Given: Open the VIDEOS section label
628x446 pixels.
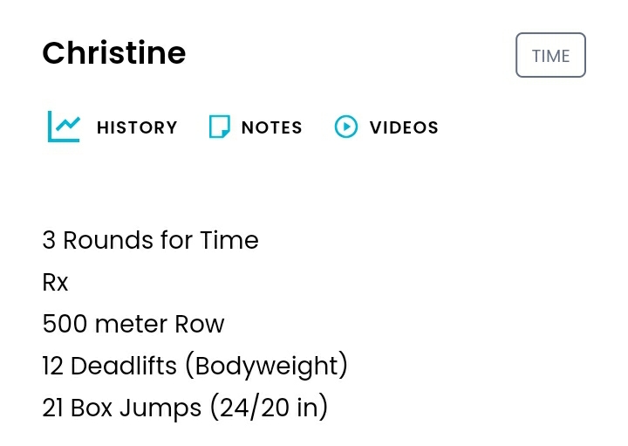Looking at the screenshot, I should click(404, 127).
